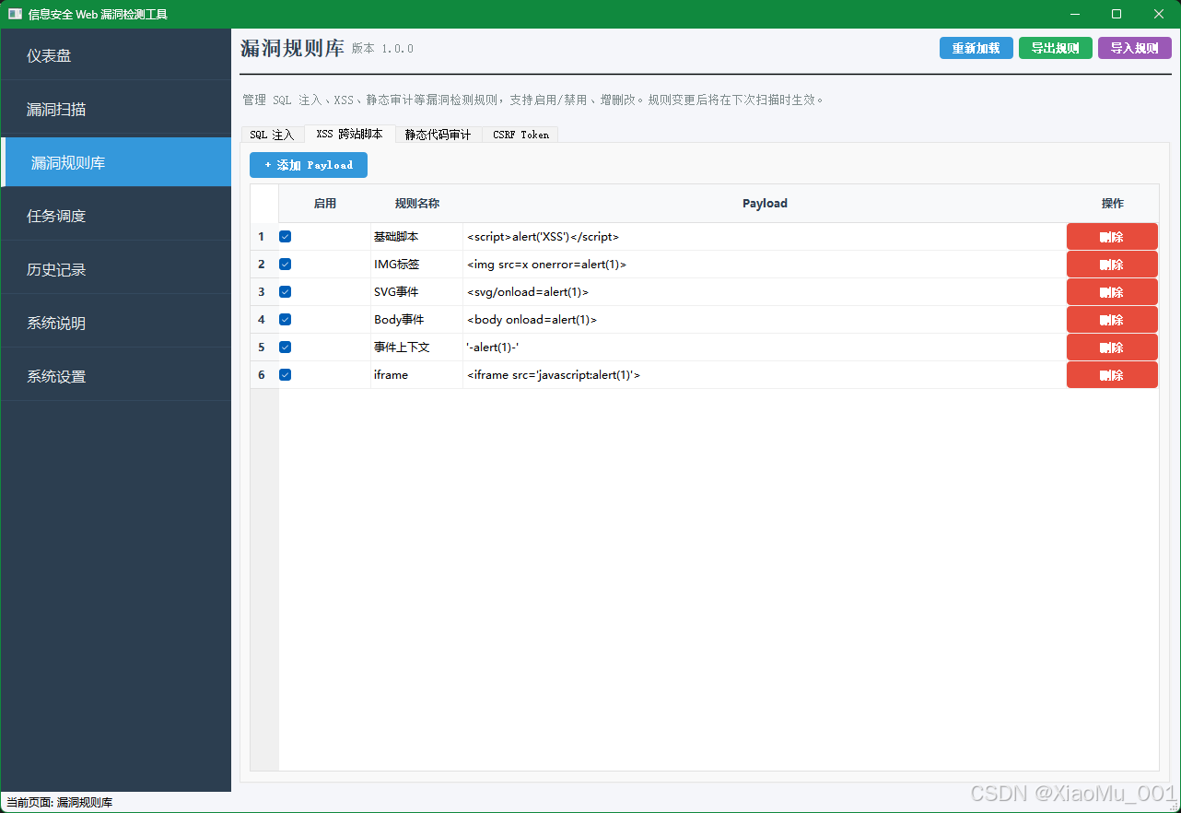Show 历史记录 from the sidebar
Viewport: 1181px width, 813px height.
pos(116,270)
